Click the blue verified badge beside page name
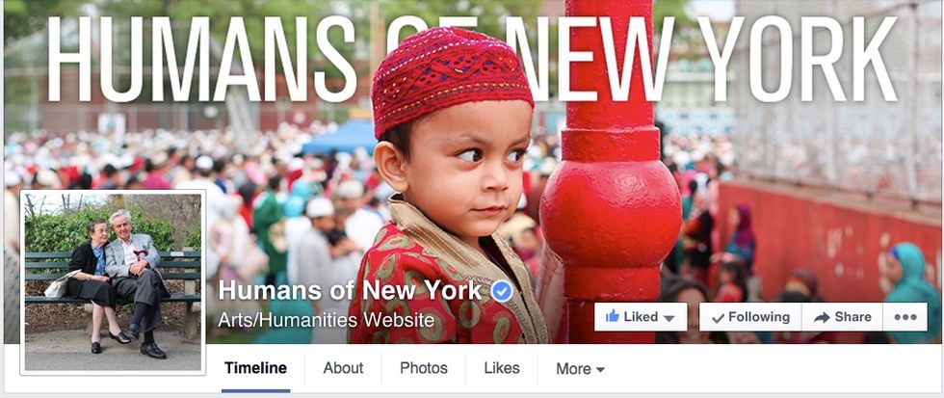 click(502, 291)
